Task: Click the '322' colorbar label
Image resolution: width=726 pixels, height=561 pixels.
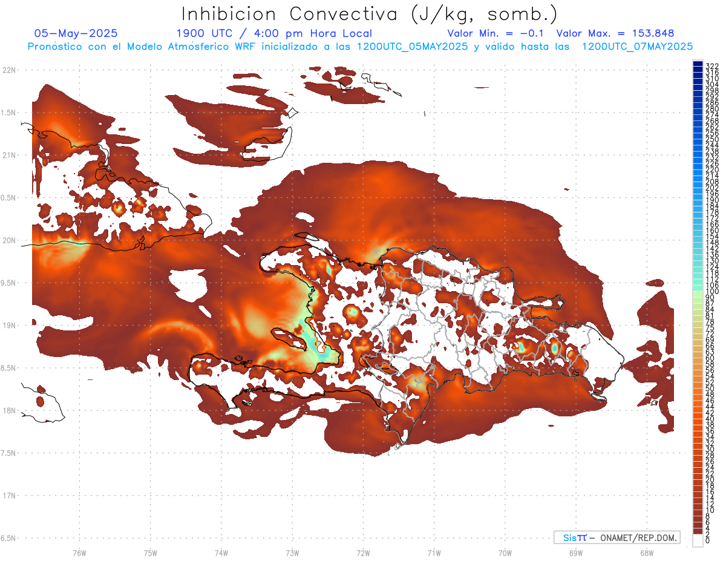Action: [712, 66]
